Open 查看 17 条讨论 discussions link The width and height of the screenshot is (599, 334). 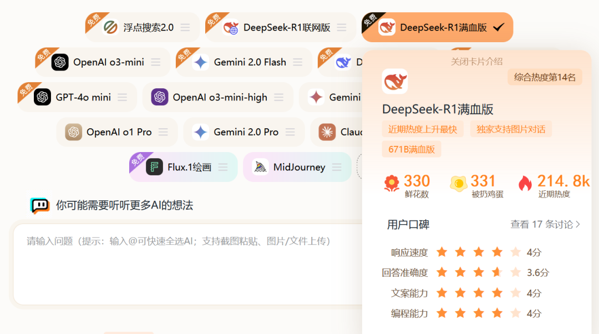coord(546,224)
